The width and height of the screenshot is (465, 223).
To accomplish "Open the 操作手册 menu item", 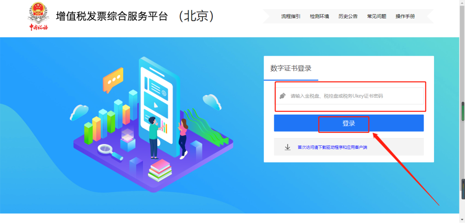I will click(405, 16).
